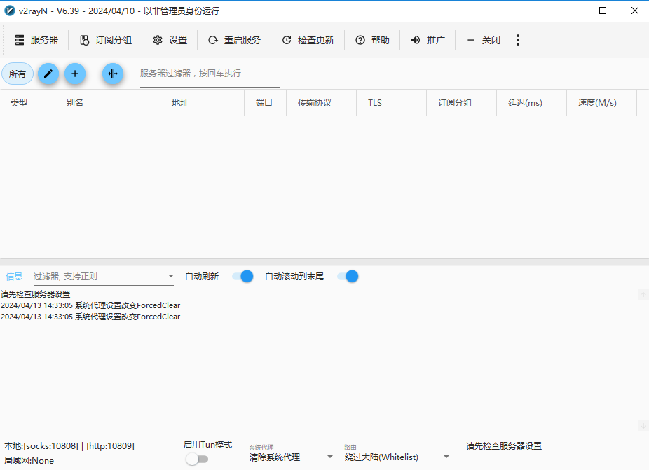The height and width of the screenshot is (470, 649).
Task: Toggle the 自动滚动到末尾 auto-scroll switch
Action: (x=348, y=277)
